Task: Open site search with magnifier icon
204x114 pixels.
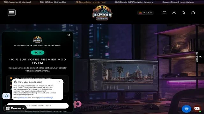Action: pyautogui.click(x=184, y=13)
